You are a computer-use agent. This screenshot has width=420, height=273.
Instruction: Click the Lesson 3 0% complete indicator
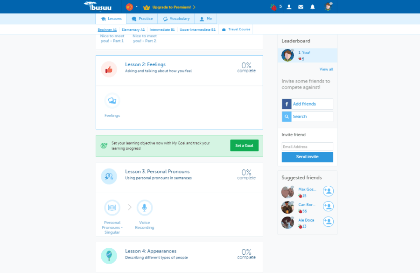(x=246, y=175)
